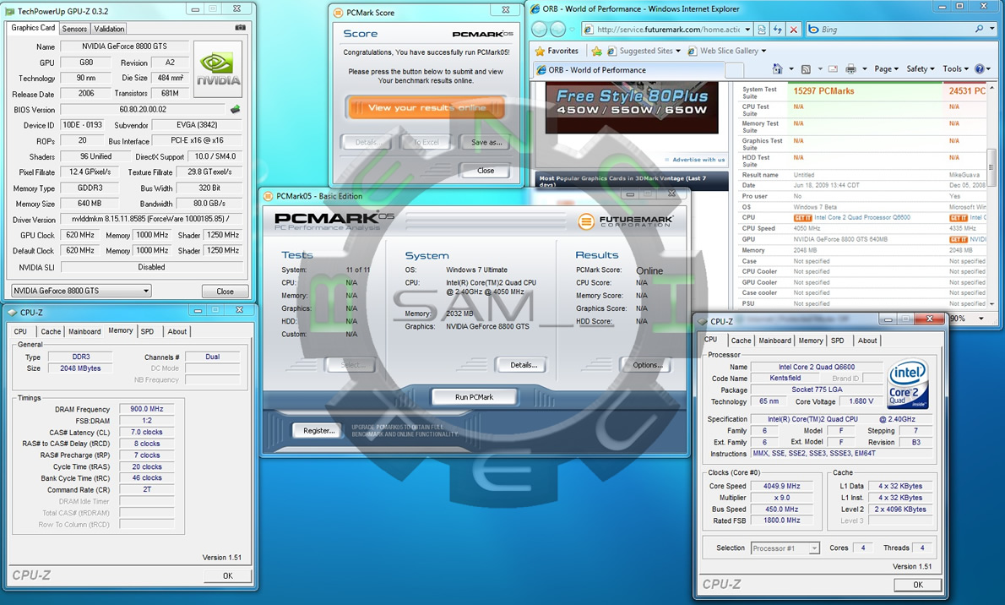
Task: Click Save as... in PCMark Score dialog
Action: [x=486, y=143]
